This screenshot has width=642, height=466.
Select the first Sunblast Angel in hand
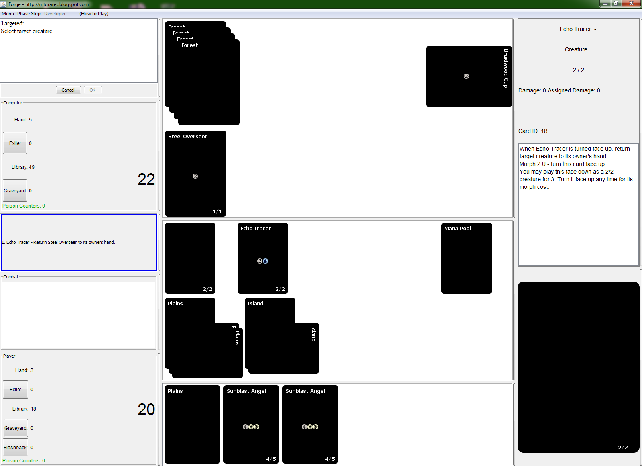point(251,424)
